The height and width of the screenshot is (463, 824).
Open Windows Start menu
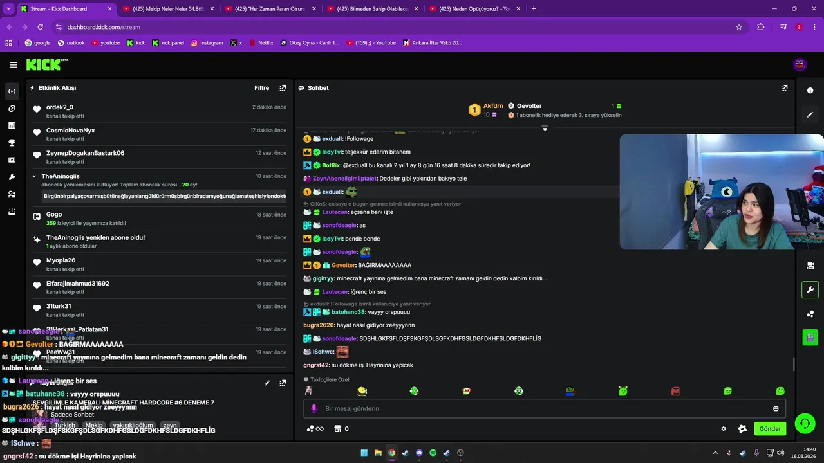pyautogui.click(x=364, y=453)
